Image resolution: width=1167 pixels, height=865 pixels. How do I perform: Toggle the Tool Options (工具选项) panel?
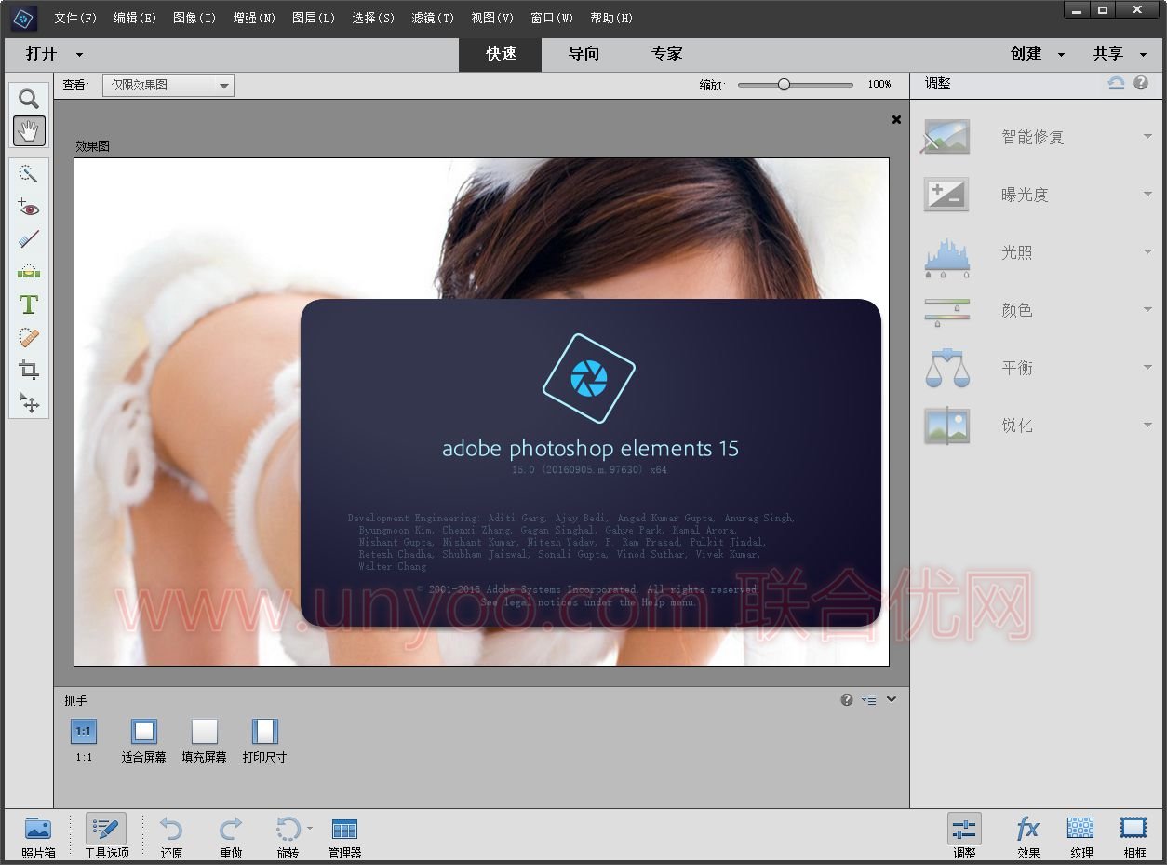click(106, 835)
